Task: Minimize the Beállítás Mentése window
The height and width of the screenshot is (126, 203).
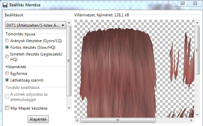Action: click(174, 3)
